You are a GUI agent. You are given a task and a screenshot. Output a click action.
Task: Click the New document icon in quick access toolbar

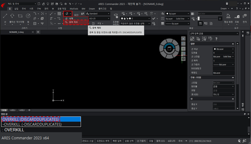click(39, 4)
